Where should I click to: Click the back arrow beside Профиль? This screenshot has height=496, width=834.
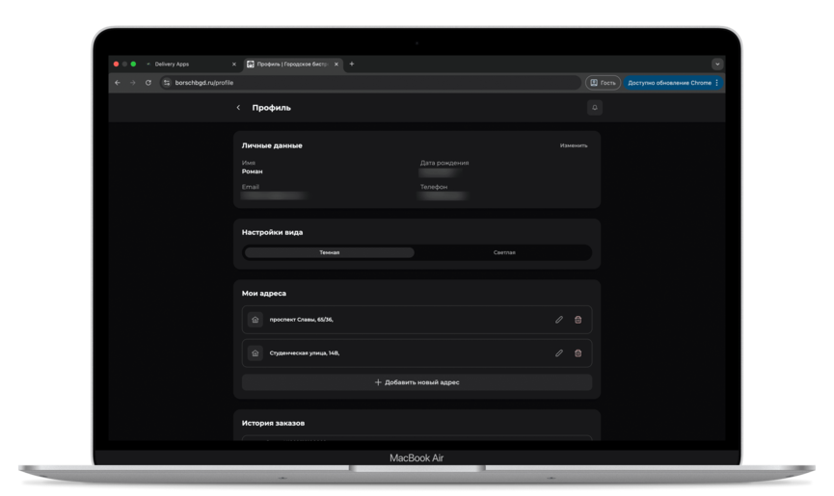pyautogui.click(x=239, y=108)
